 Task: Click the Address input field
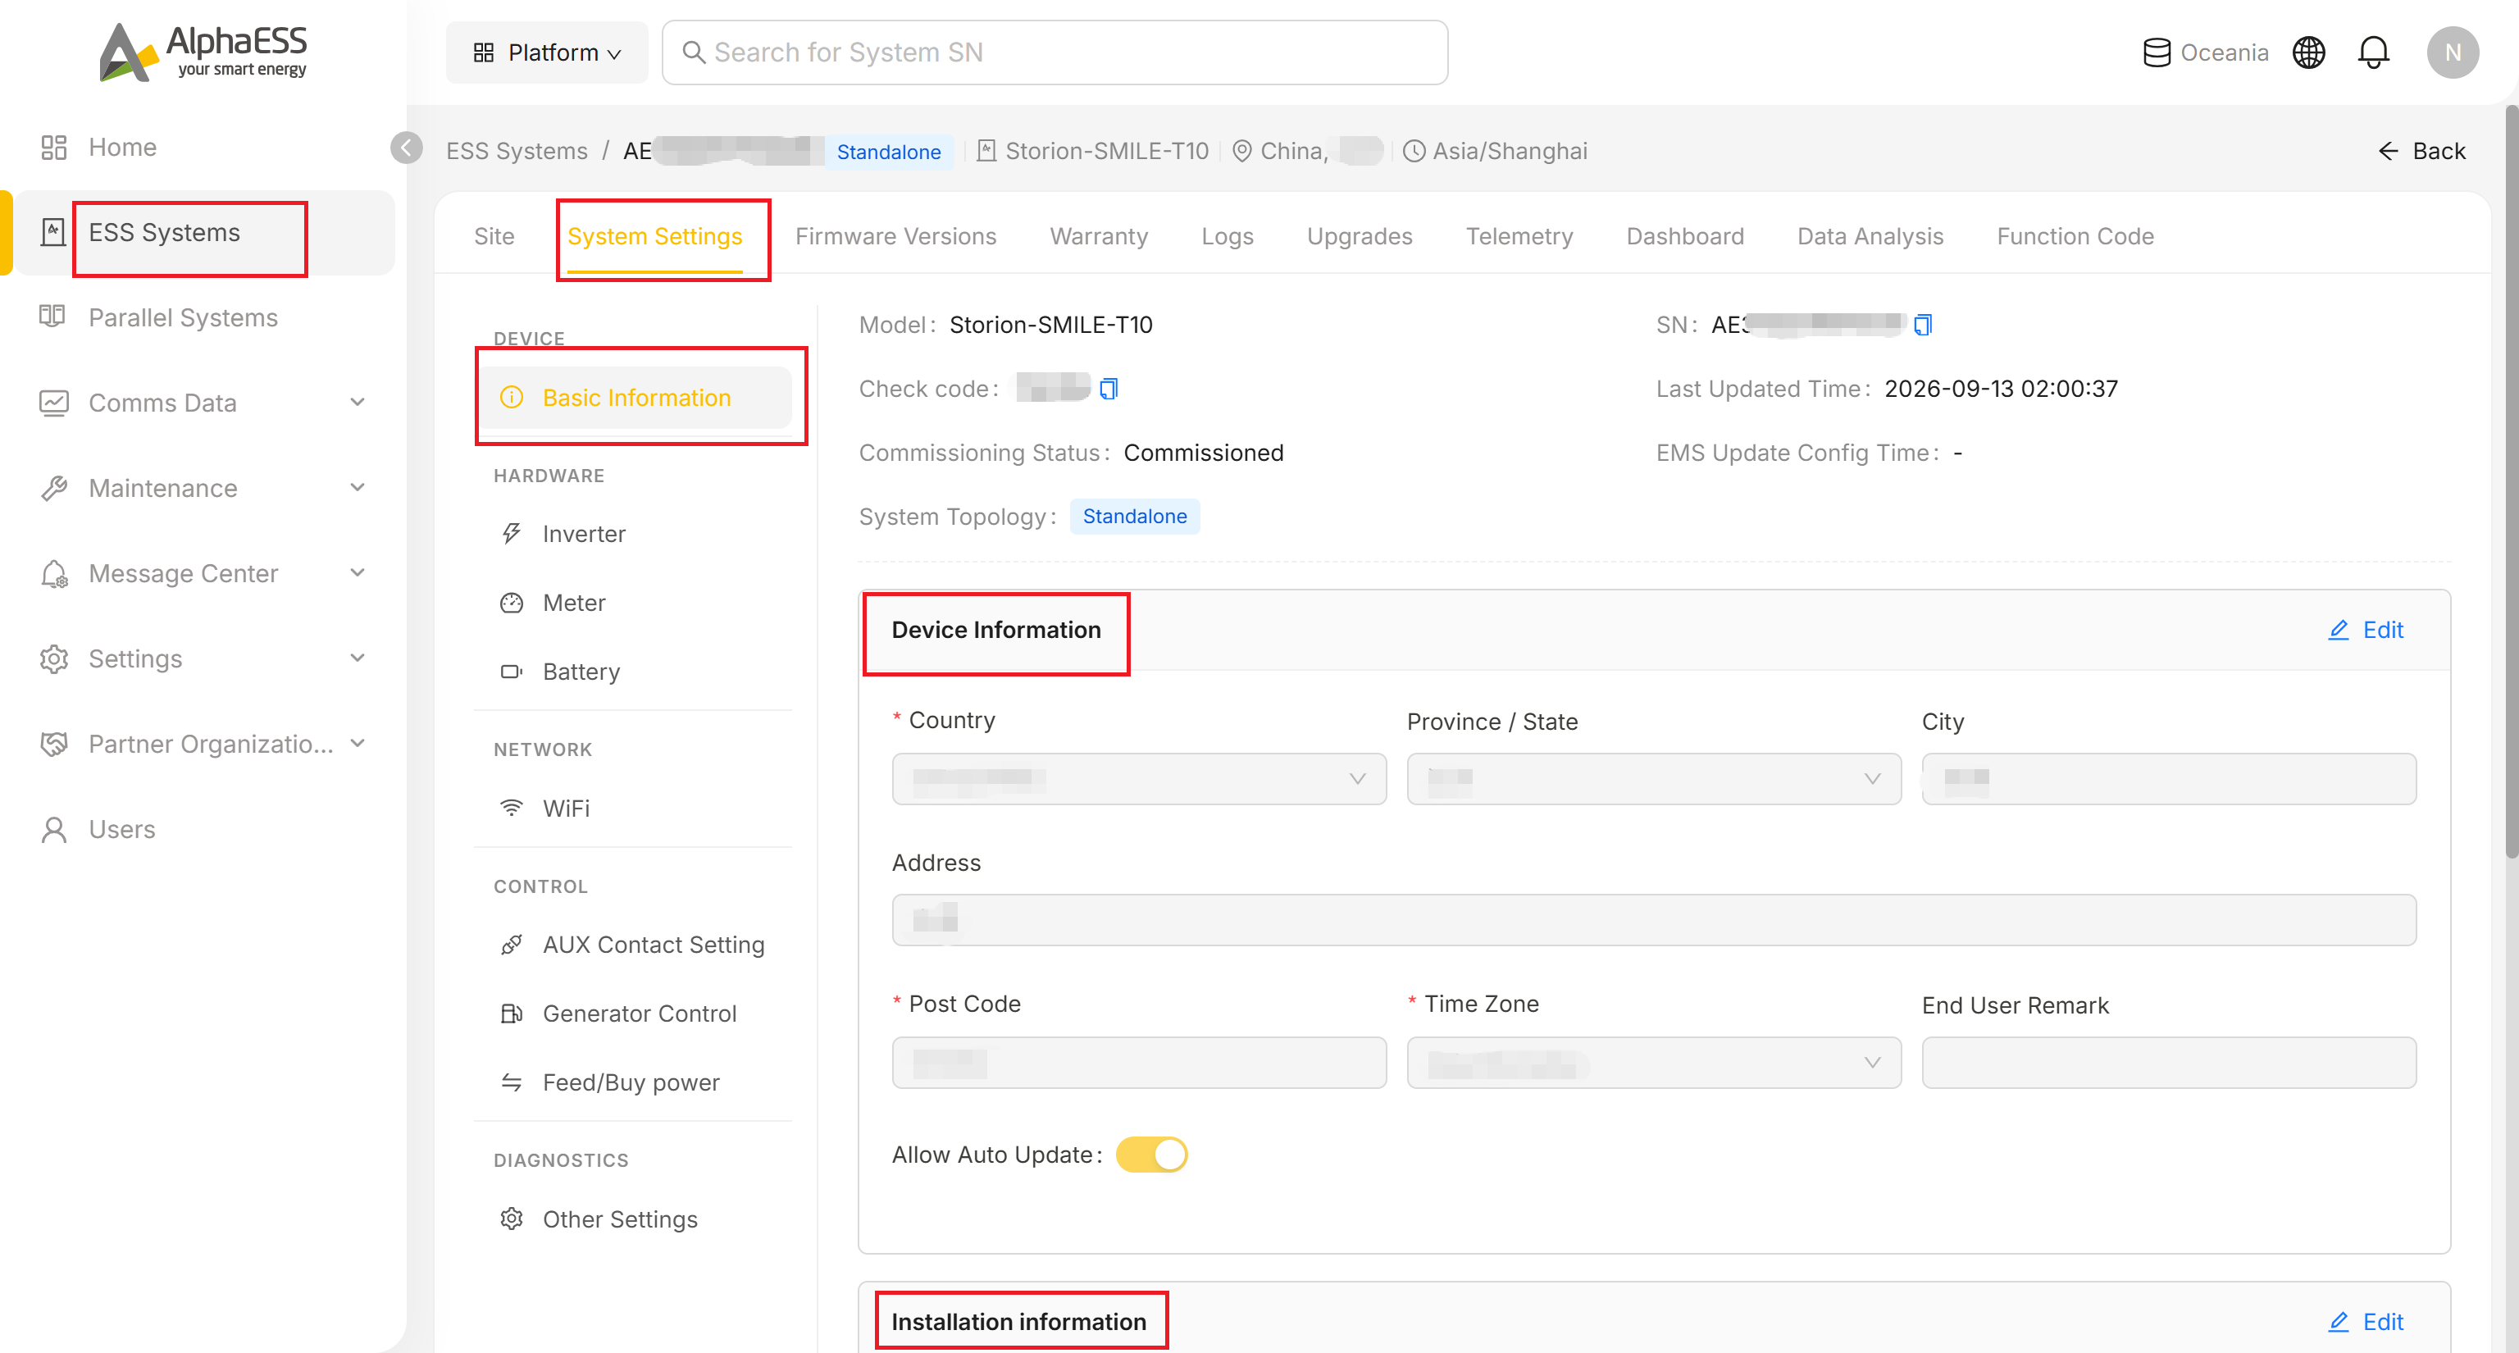point(1654,920)
